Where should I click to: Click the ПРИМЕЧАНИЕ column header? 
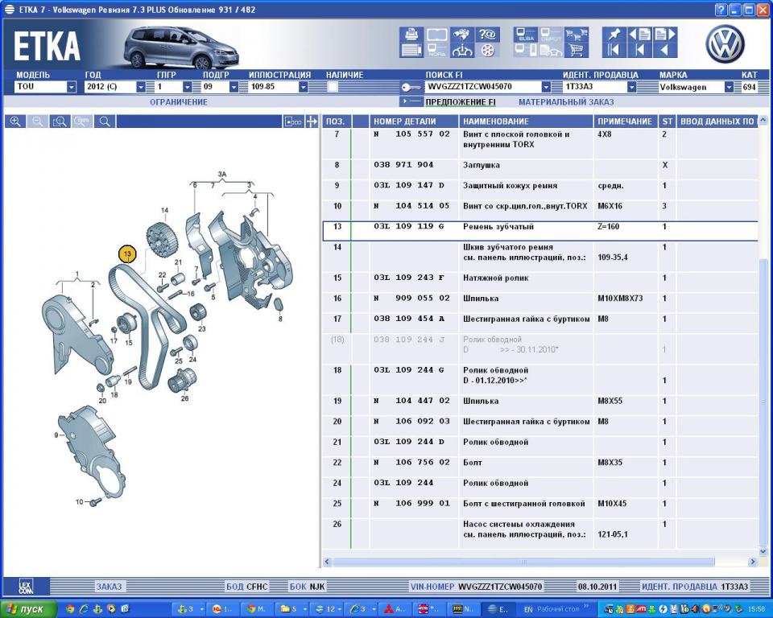click(x=626, y=122)
